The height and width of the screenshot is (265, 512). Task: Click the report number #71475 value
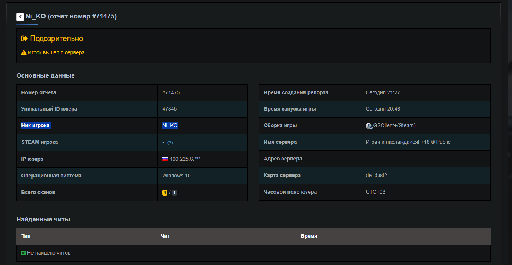click(171, 92)
